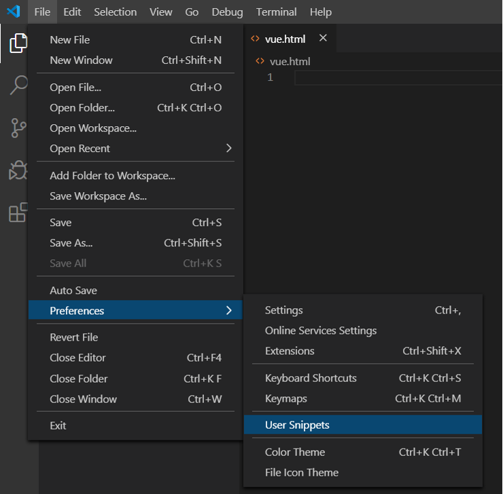The height and width of the screenshot is (494, 503).
Task: Open the Terminal menu
Action: [x=276, y=12]
